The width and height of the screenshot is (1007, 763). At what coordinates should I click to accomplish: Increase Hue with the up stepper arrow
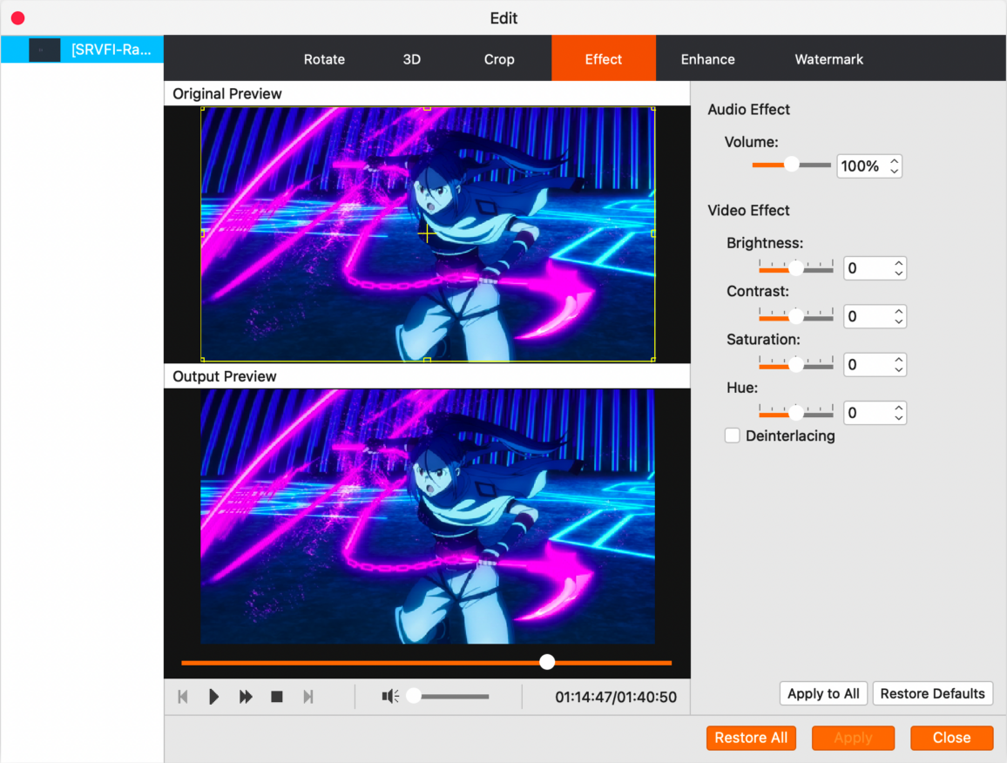tap(898, 408)
